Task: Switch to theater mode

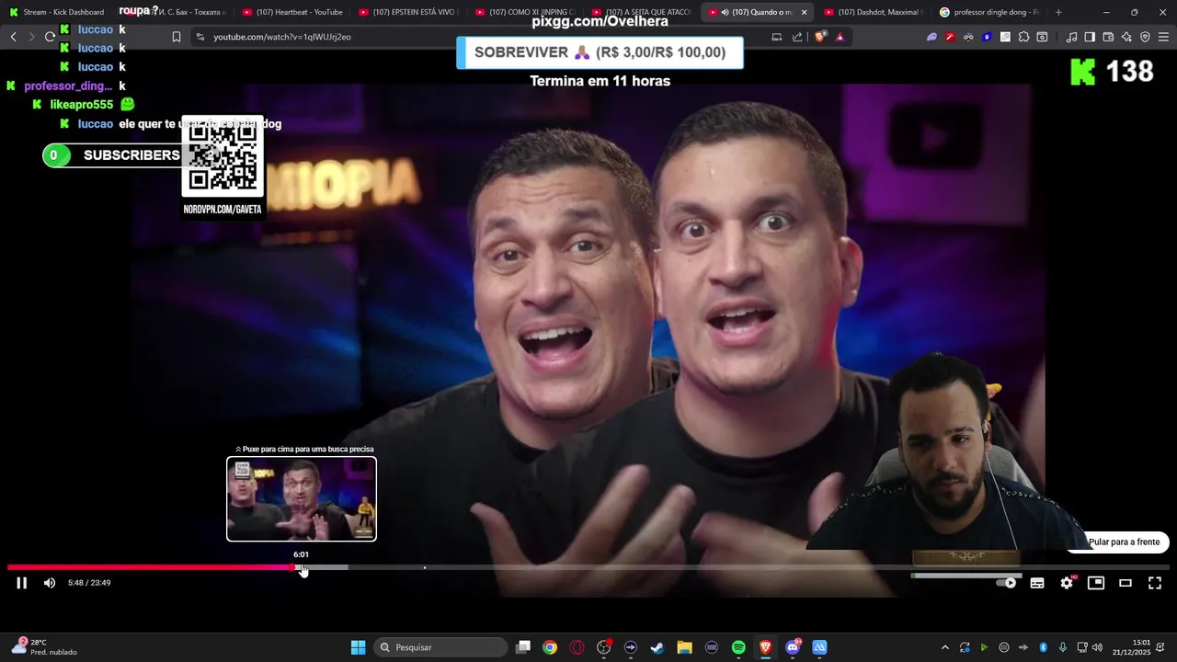Action: coord(1126,583)
